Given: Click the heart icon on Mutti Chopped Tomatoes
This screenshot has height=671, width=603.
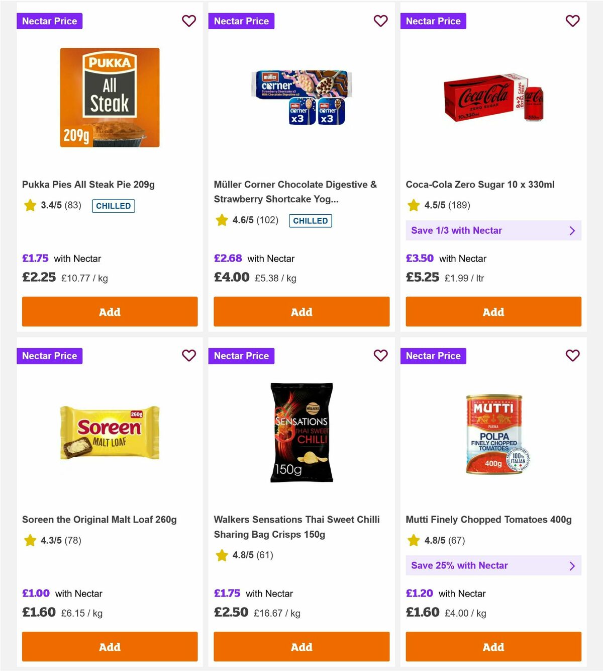Looking at the screenshot, I should tap(572, 356).
